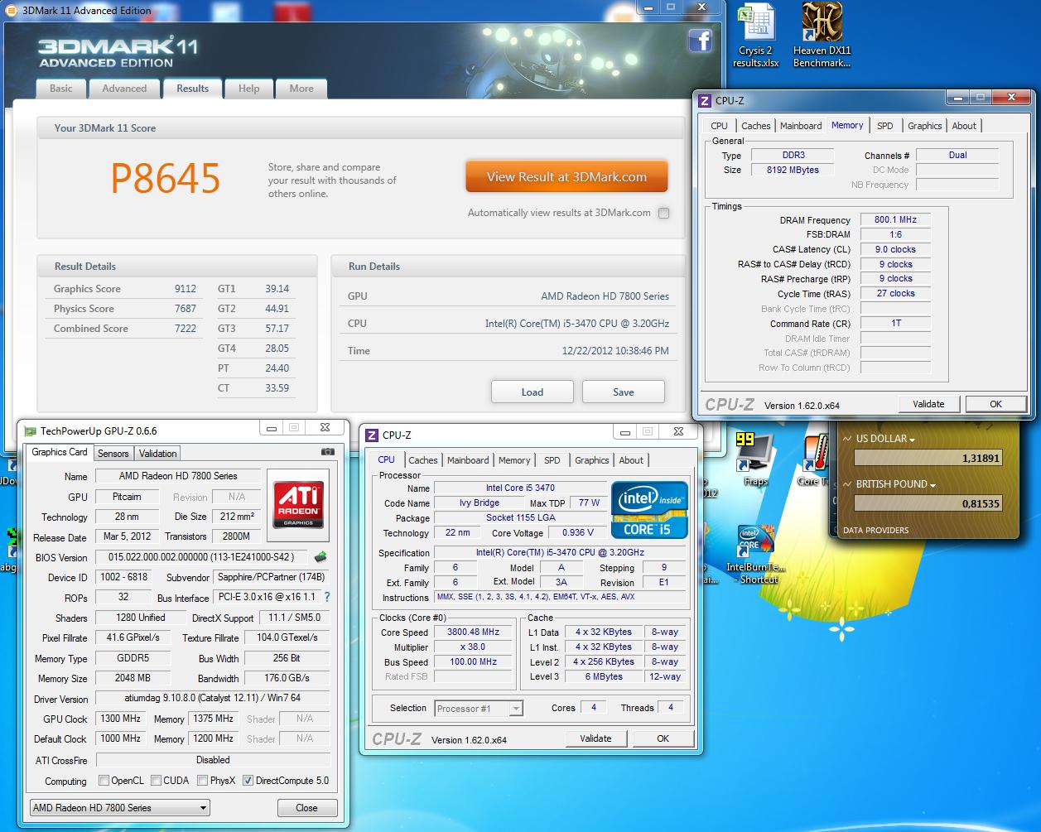Open Graphics tab in CPU-Z Memory window
The height and width of the screenshot is (832, 1041).
(x=924, y=126)
